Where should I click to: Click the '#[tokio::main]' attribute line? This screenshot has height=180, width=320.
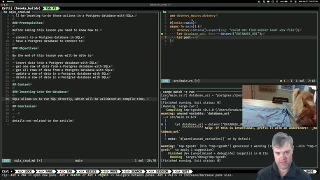tap(182, 23)
